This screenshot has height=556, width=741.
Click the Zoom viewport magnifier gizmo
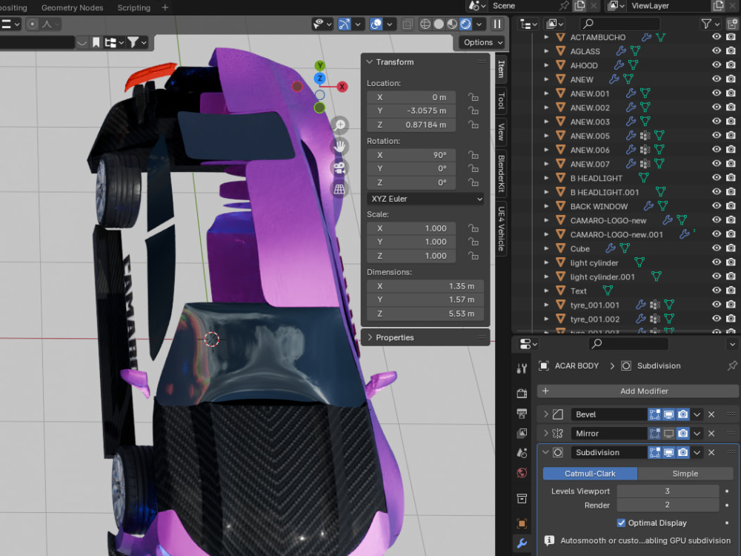coord(340,125)
